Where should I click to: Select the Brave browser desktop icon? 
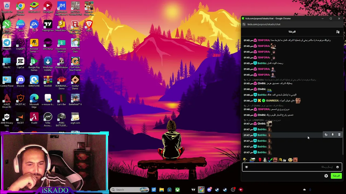pos(89,26)
